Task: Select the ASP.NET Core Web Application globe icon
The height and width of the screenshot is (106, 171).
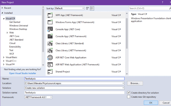Action: point(50,58)
